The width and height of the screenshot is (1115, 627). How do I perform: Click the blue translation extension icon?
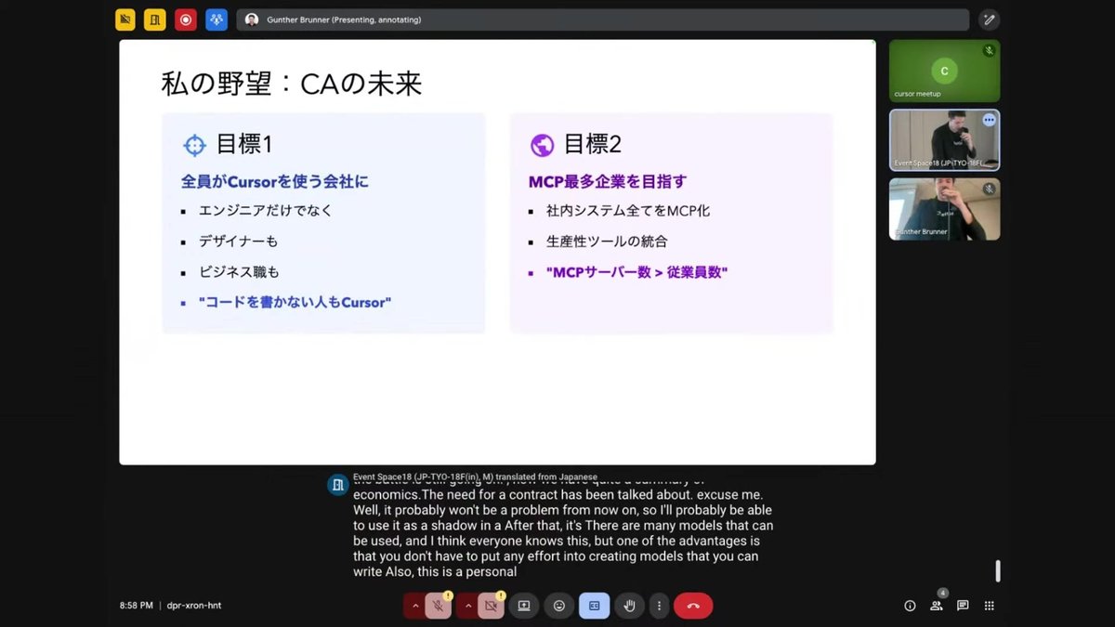(216, 19)
